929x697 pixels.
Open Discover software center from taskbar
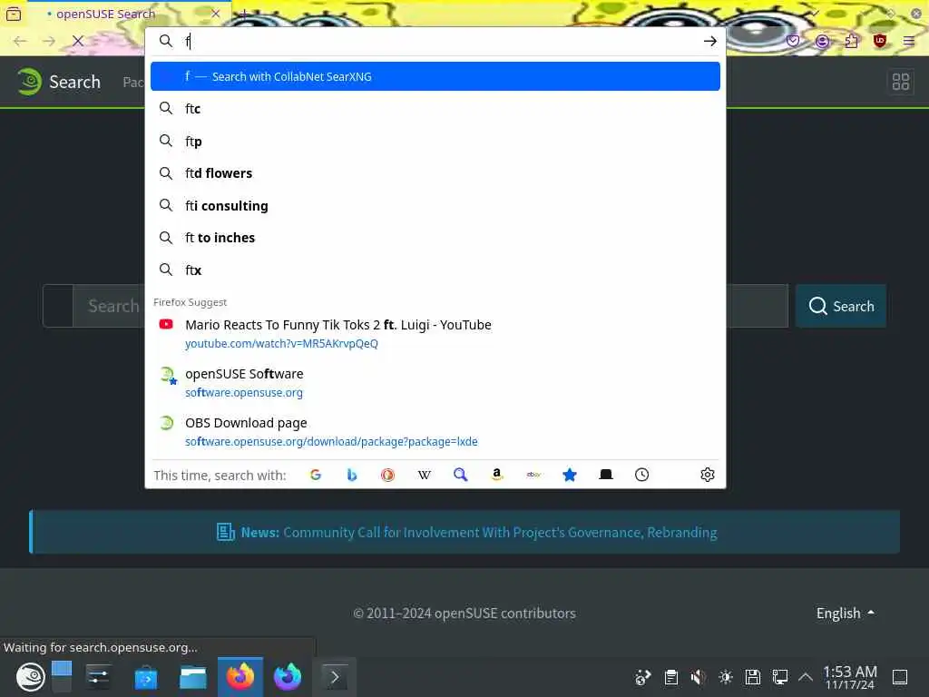click(146, 677)
